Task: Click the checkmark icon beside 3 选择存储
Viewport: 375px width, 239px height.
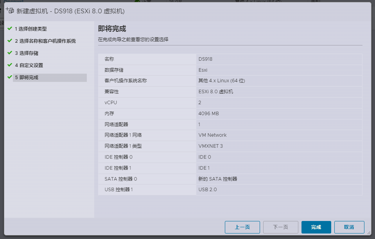Action: (x=10, y=53)
